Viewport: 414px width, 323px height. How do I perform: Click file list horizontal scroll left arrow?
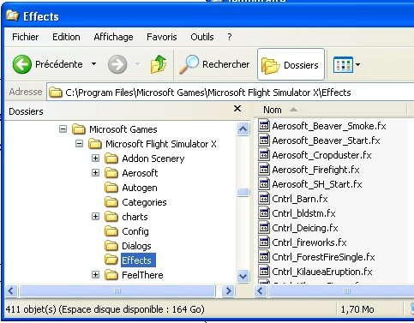(x=261, y=291)
